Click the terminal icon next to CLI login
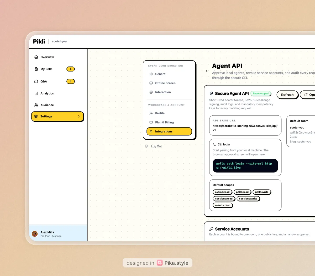315x276 pixels. click(214, 144)
